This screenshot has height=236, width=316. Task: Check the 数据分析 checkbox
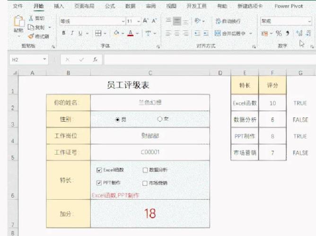click(x=145, y=170)
